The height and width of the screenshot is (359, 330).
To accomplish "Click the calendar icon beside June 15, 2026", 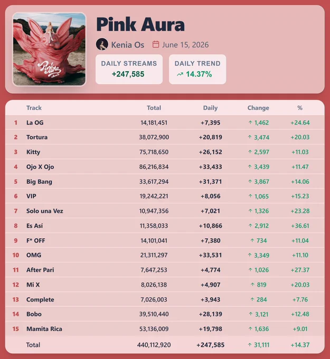I will (x=156, y=44).
